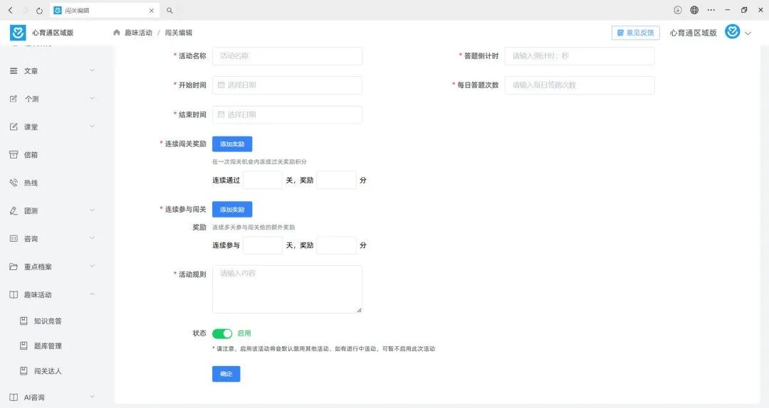Open the 结束时间 date picker field
769x408 pixels.
click(288, 114)
